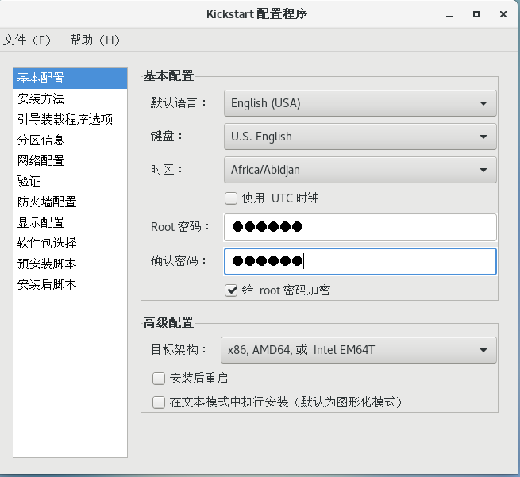The image size is (520, 477).
Task: Click the 确认密码 input field
Action: 360,262
